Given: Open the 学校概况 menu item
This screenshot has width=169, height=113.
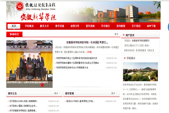Looking at the screenshot, I should [29, 26].
